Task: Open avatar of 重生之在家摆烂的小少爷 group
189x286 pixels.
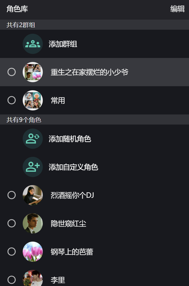Action: [x=33, y=72]
